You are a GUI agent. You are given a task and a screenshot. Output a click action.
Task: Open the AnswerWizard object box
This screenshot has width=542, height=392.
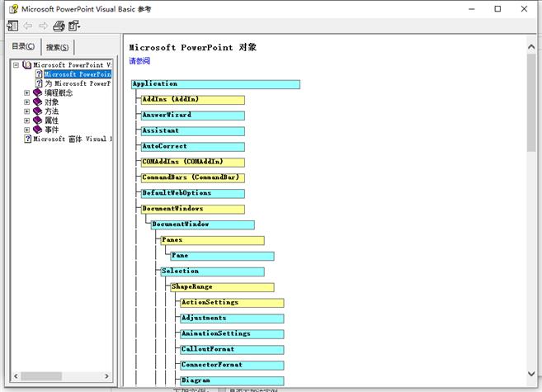(193, 116)
